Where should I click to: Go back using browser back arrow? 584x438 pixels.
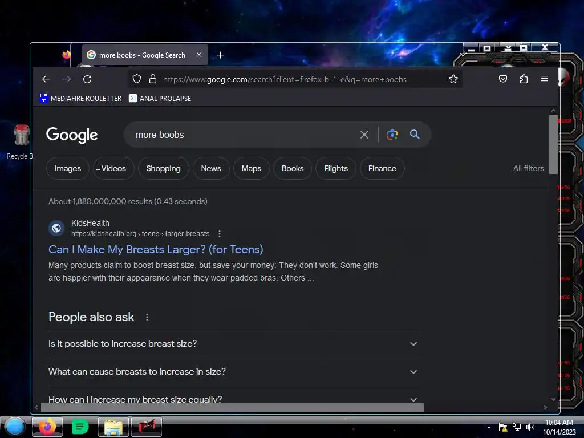[46, 79]
